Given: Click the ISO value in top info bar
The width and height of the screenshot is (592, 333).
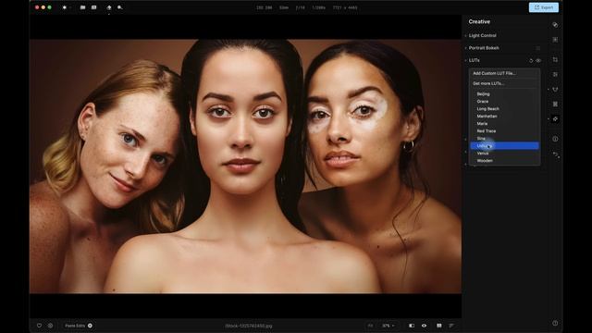Looking at the screenshot, I should click(264, 7).
